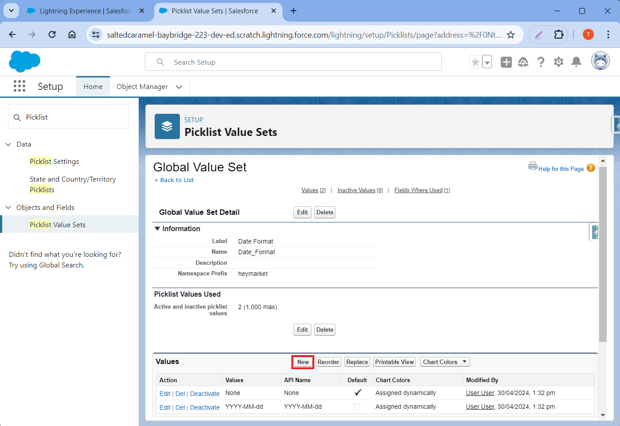The width and height of the screenshot is (620, 426).
Task: Click Edit beside Global Value Set Detail
Action: pyautogui.click(x=302, y=213)
